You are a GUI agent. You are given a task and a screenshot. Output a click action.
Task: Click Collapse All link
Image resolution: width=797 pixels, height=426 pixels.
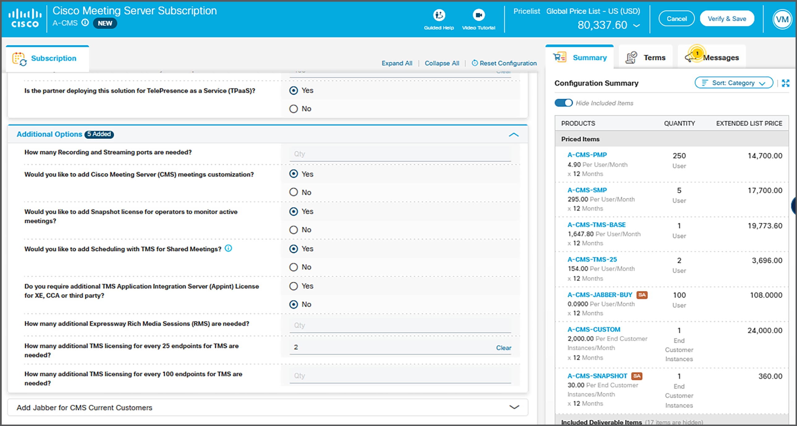click(x=441, y=63)
